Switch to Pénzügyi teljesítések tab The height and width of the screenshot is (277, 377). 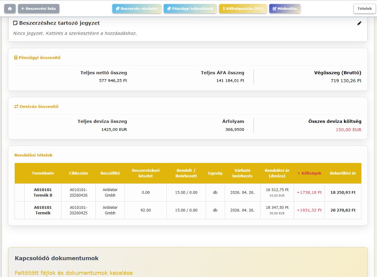point(190,9)
